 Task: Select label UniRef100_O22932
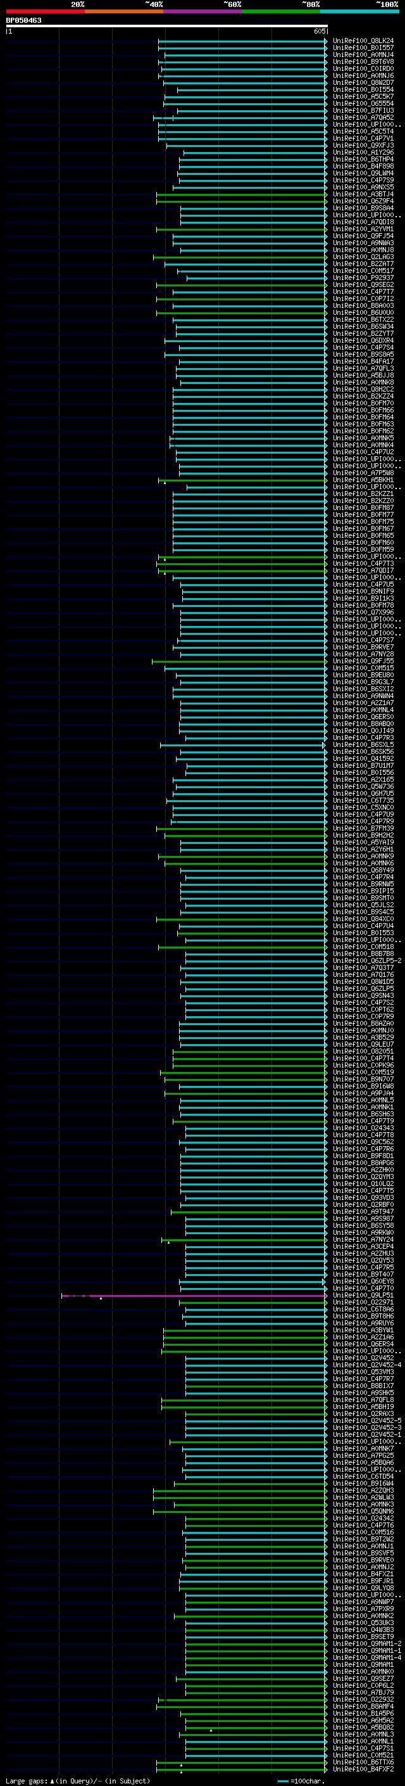tap(363, 1699)
